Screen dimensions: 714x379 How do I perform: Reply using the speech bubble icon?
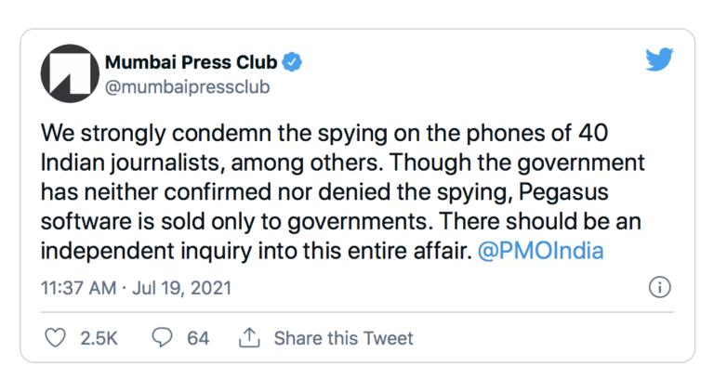coord(164,337)
